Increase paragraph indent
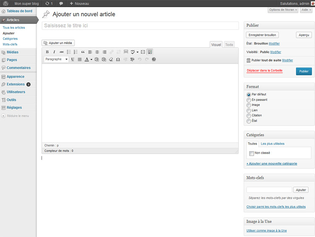The height and width of the screenshot is (237, 315). point(132,59)
